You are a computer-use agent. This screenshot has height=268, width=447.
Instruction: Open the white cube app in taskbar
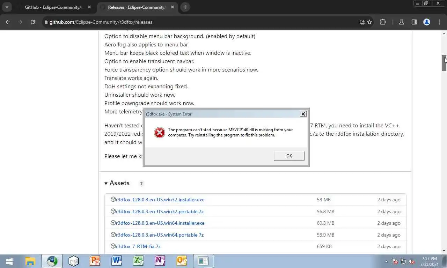click(x=74, y=261)
